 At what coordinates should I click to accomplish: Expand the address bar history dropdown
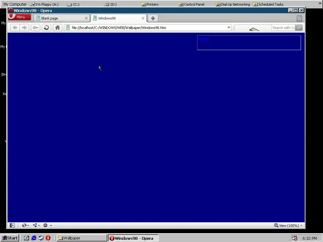tap(229, 28)
